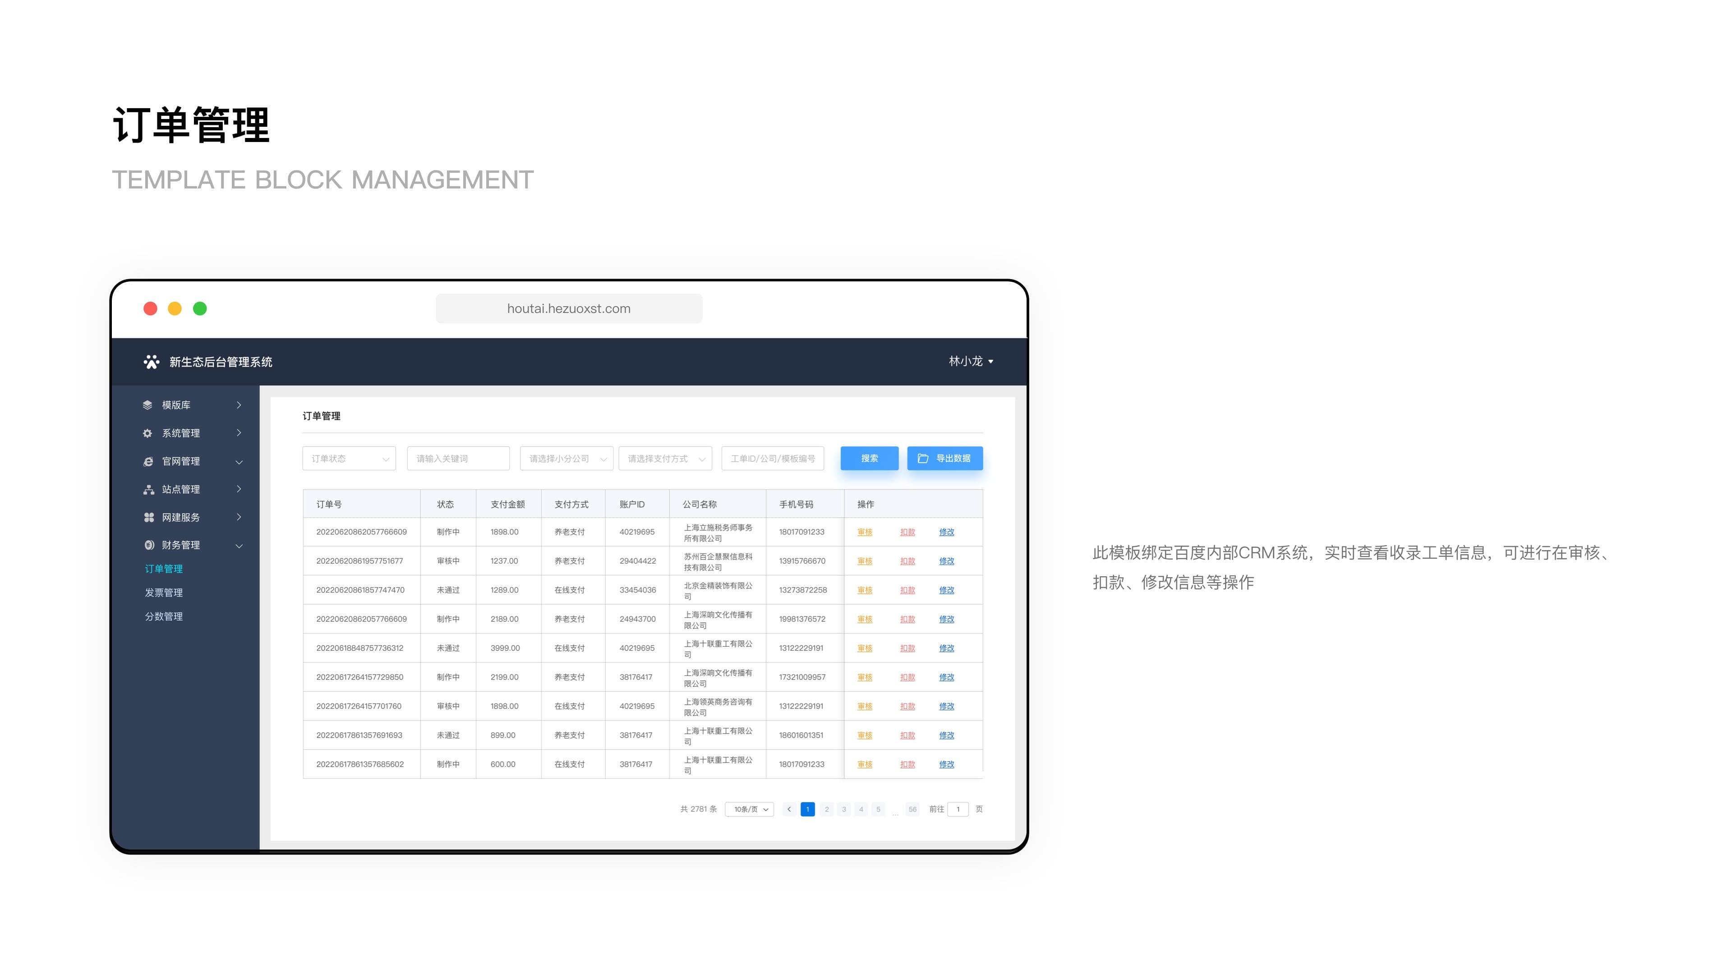The width and height of the screenshot is (1732, 974).
Task: Click the 站点管理 sitemap icon
Action: [x=148, y=489]
